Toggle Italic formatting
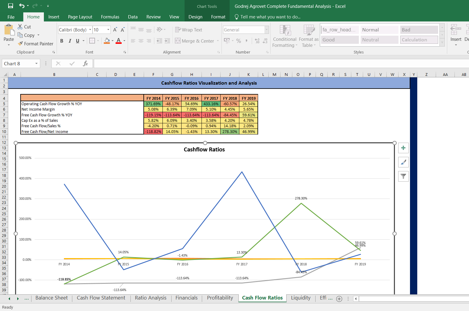Viewport: 469px width, 311px height. (70, 41)
